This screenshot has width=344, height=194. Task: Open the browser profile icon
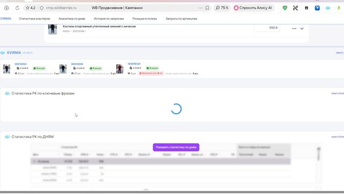click(6, 8)
